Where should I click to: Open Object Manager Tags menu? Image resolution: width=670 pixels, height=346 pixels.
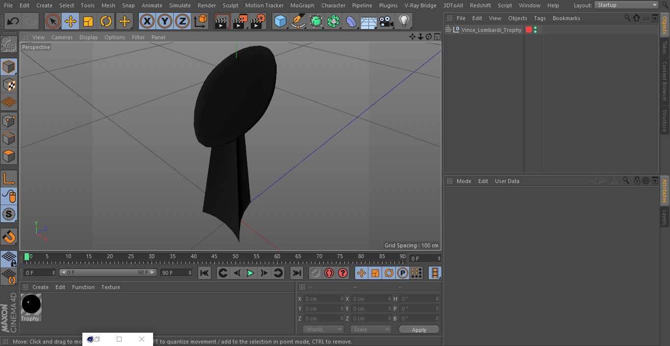[x=540, y=18]
